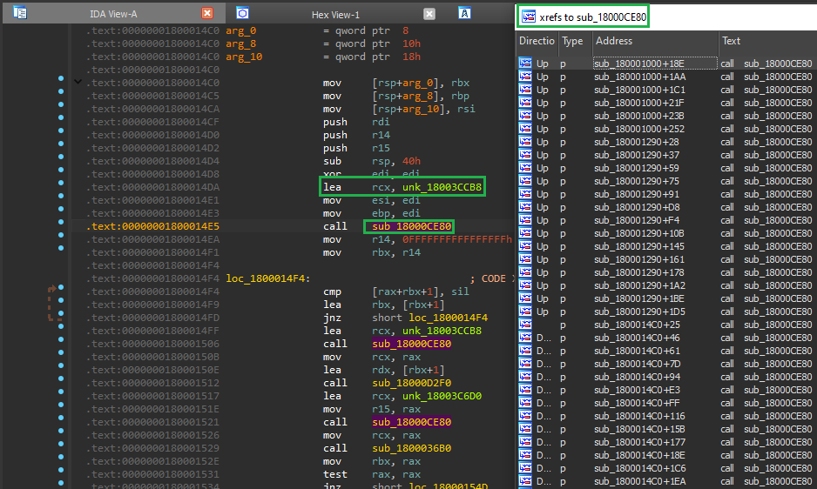Toggle breakpoint dot at address 18000014E5
This screenshot has height=489, width=817.
(60, 226)
